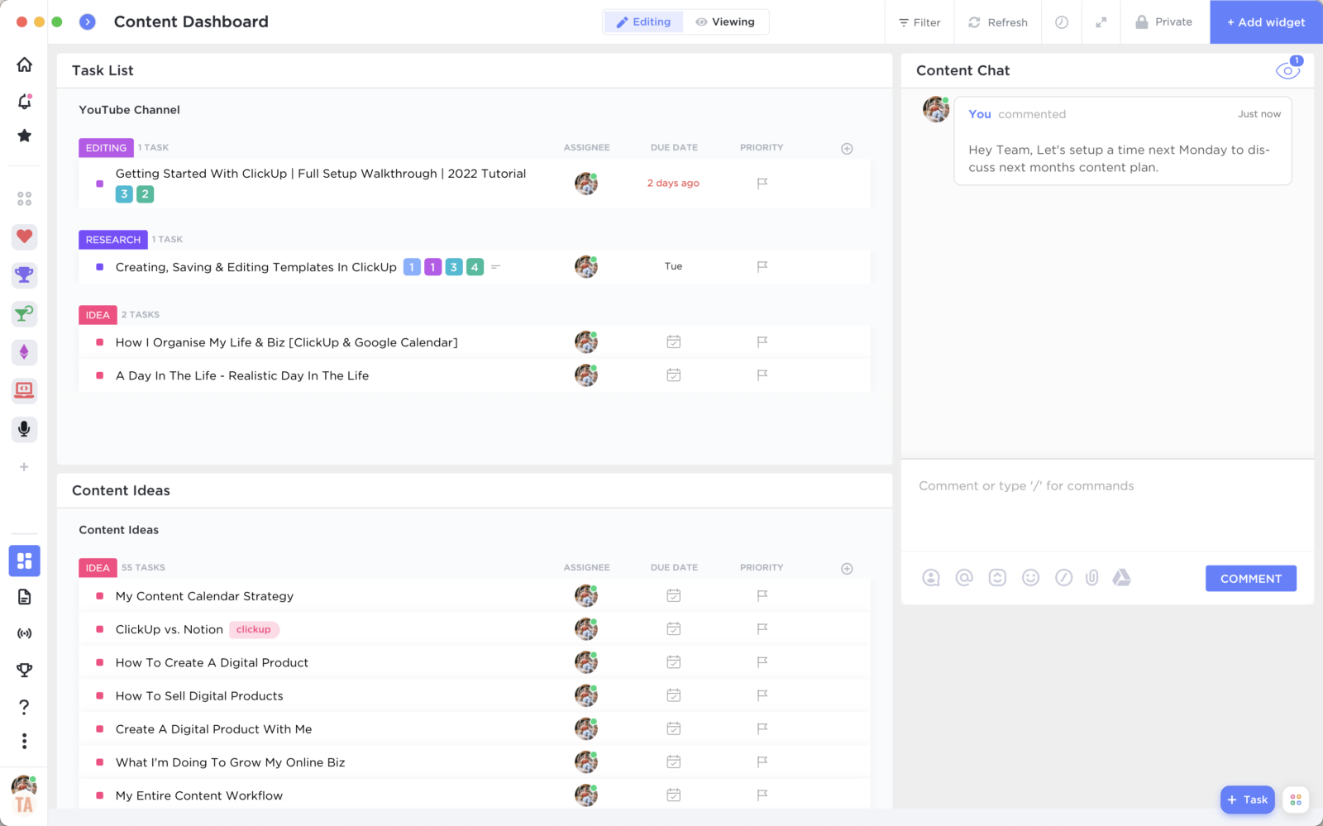Screen dimensions: 1323x826
Task: Insert emoji using the smiley icon
Action: [x=1030, y=578]
